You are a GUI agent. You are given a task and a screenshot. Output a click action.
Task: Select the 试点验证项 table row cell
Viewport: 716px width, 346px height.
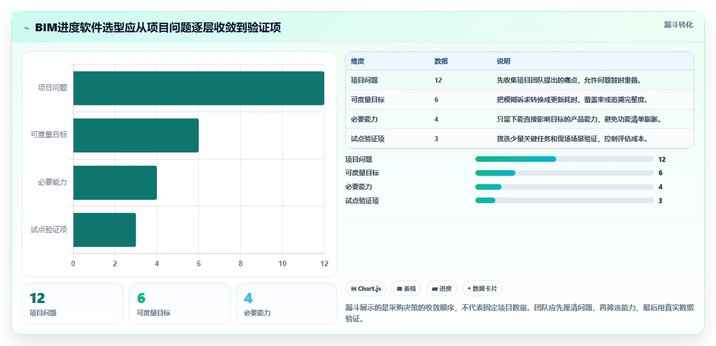pyautogui.click(x=367, y=139)
